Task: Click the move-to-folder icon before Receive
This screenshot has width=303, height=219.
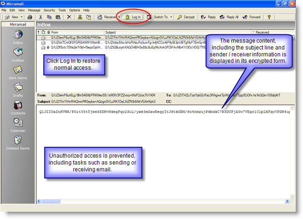Action: point(88,17)
